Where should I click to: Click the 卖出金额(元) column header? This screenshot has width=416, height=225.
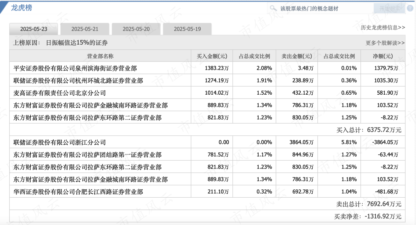pyautogui.click(x=297, y=56)
